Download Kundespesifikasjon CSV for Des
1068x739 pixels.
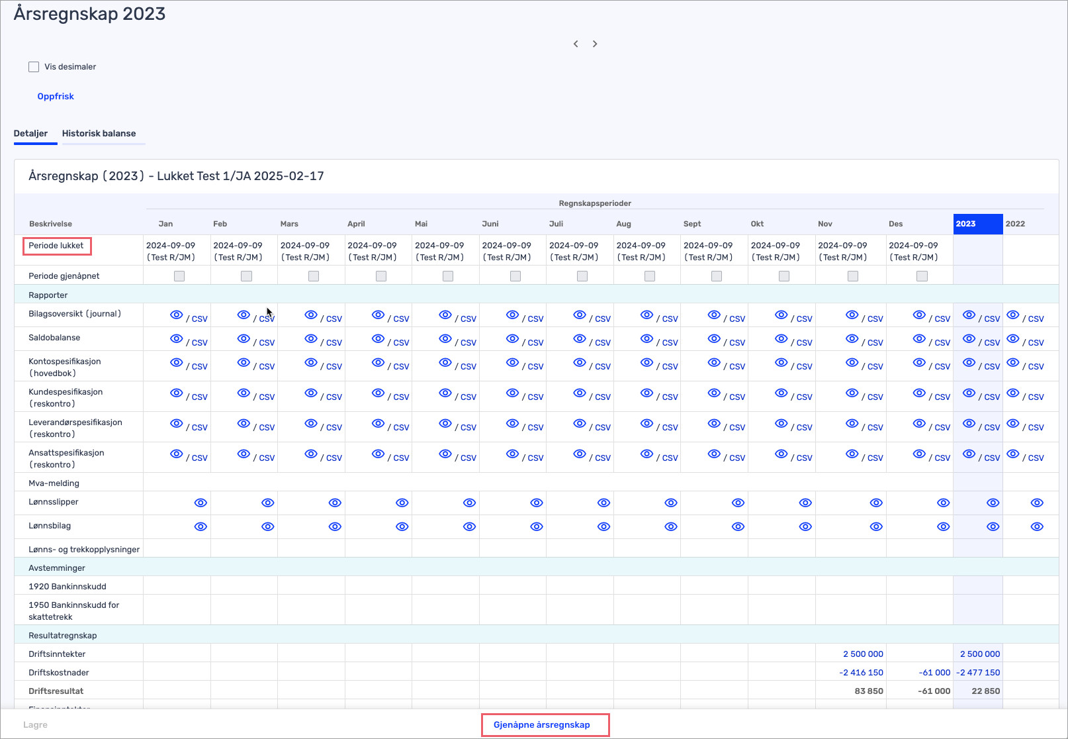coord(942,397)
